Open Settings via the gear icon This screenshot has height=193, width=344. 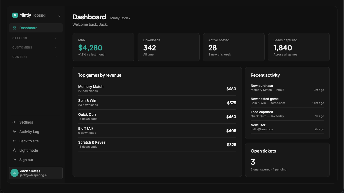(15, 122)
